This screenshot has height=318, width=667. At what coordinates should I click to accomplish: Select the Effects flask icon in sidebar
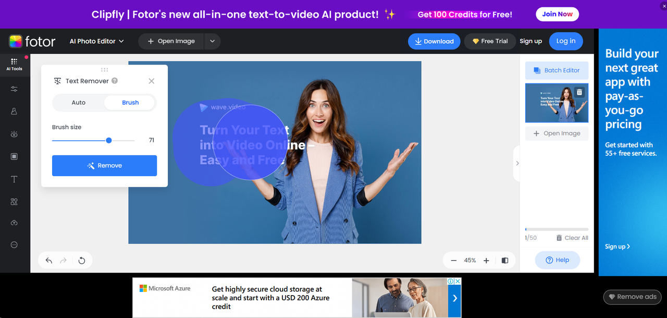coord(14,112)
